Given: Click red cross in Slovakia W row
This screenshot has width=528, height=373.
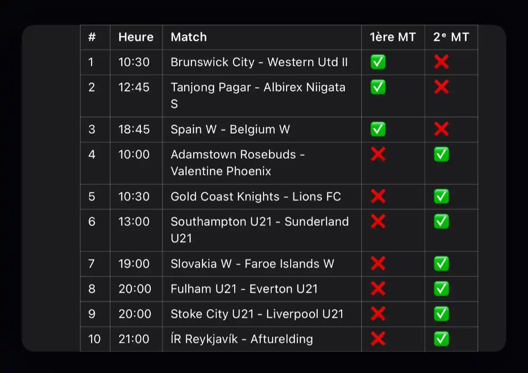Looking at the screenshot, I should click(x=378, y=264).
